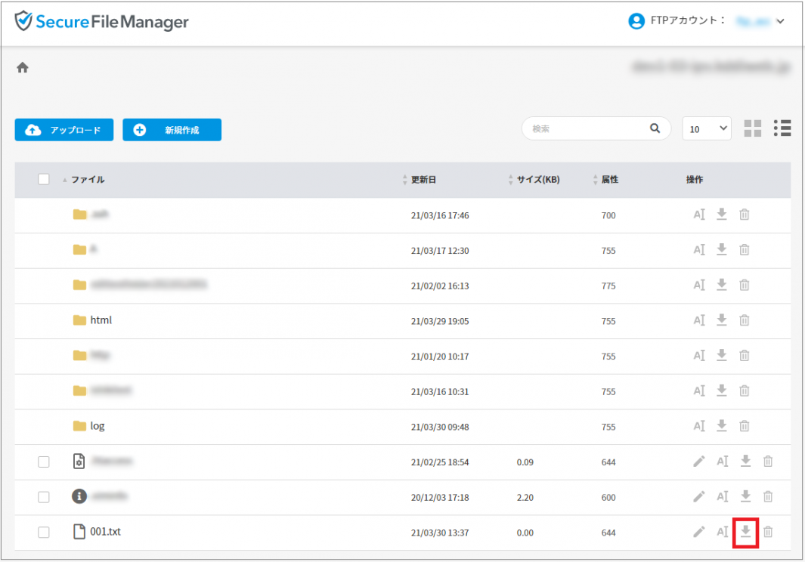Image resolution: width=805 pixels, height=562 pixels.
Task: Sort by 更新日 column
Action: (x=423, y=180)
